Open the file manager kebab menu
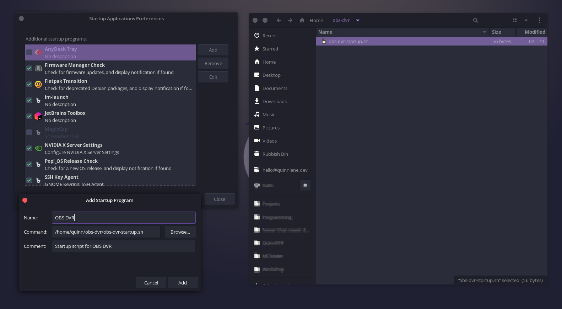The image size is (562, 309). [539, 20]
